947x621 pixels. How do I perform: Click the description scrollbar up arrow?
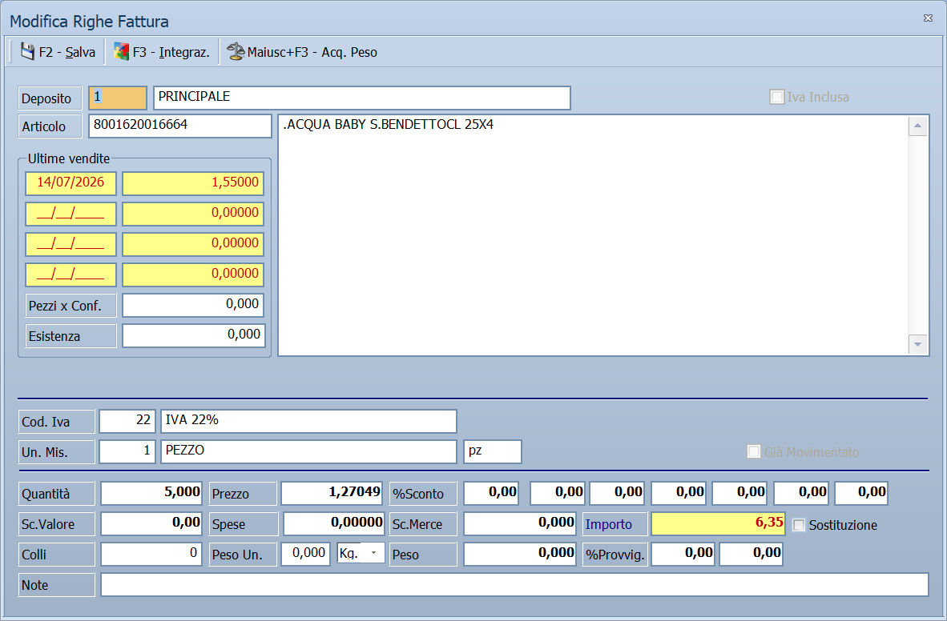[918, 126]
